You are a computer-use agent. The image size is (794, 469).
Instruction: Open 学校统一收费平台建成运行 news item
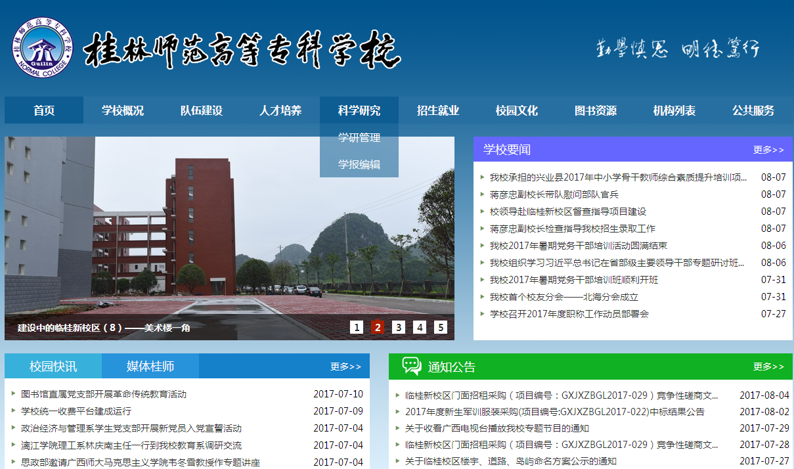tap(76, 411)
